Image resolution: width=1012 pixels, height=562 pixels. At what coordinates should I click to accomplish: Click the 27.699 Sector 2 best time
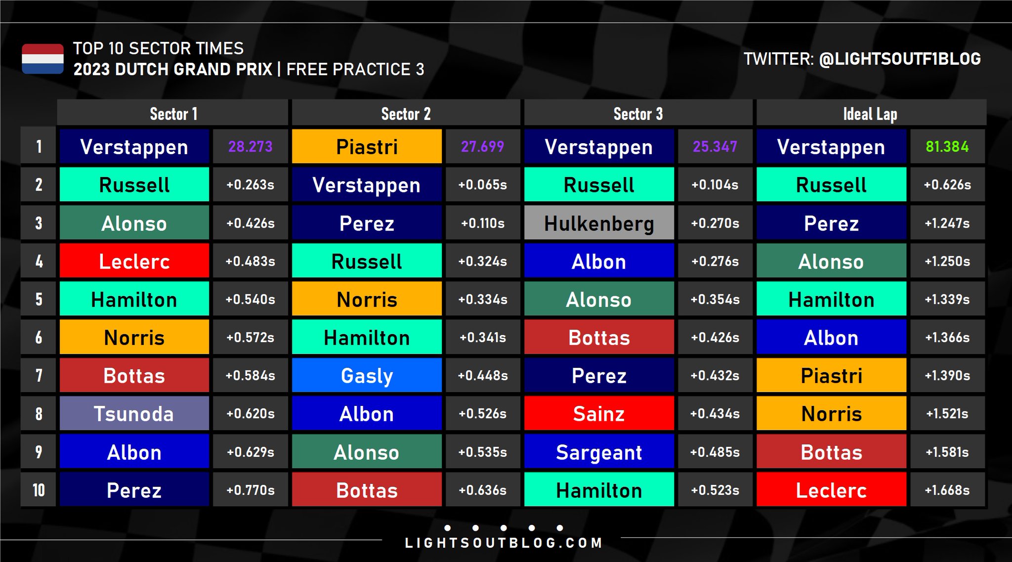482,147
